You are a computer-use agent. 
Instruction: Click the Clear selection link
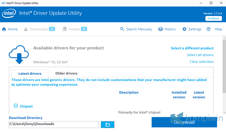tap(201, 62)
